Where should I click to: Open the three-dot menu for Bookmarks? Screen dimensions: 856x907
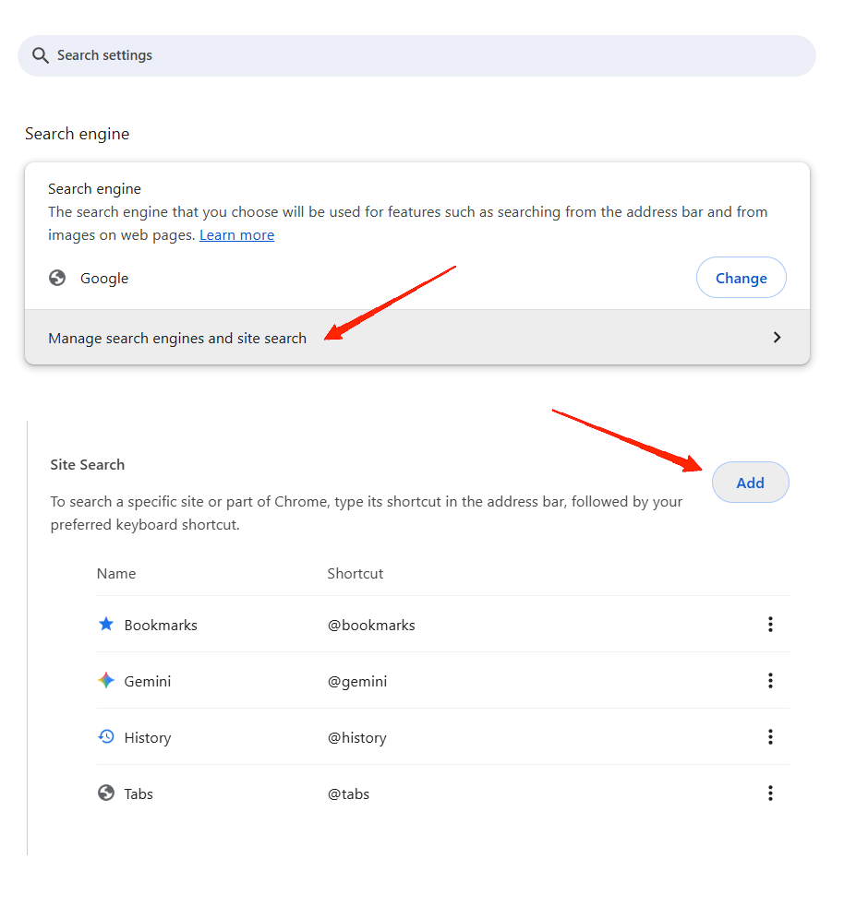(x=770, y=625)
